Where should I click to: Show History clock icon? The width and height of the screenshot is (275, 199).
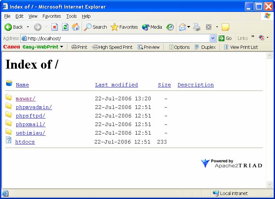point(170,27)
